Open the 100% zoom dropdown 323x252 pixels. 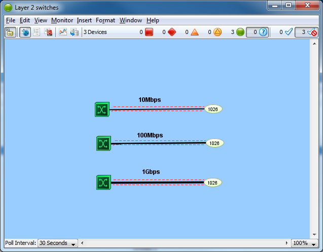(304, 243)
